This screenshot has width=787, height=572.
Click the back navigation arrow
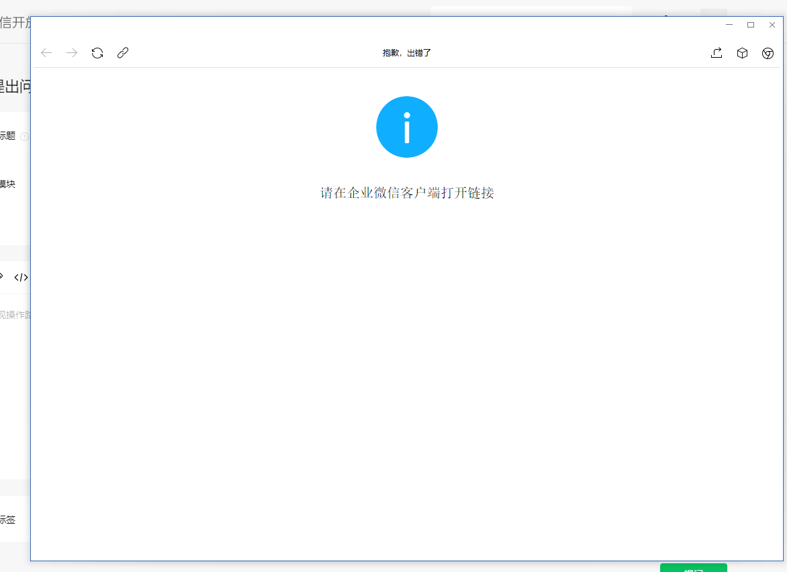(46, 52)
